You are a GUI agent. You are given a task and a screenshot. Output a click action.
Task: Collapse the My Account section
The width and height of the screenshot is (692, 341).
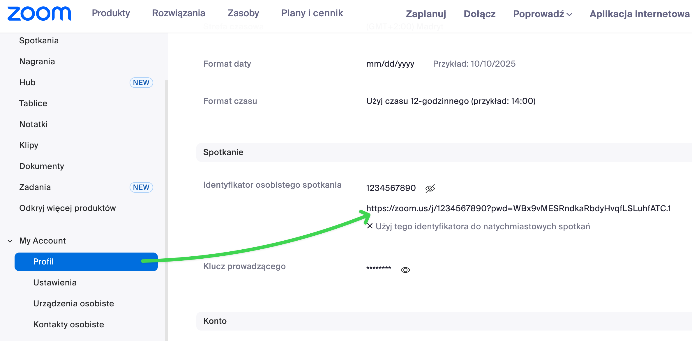10,241
